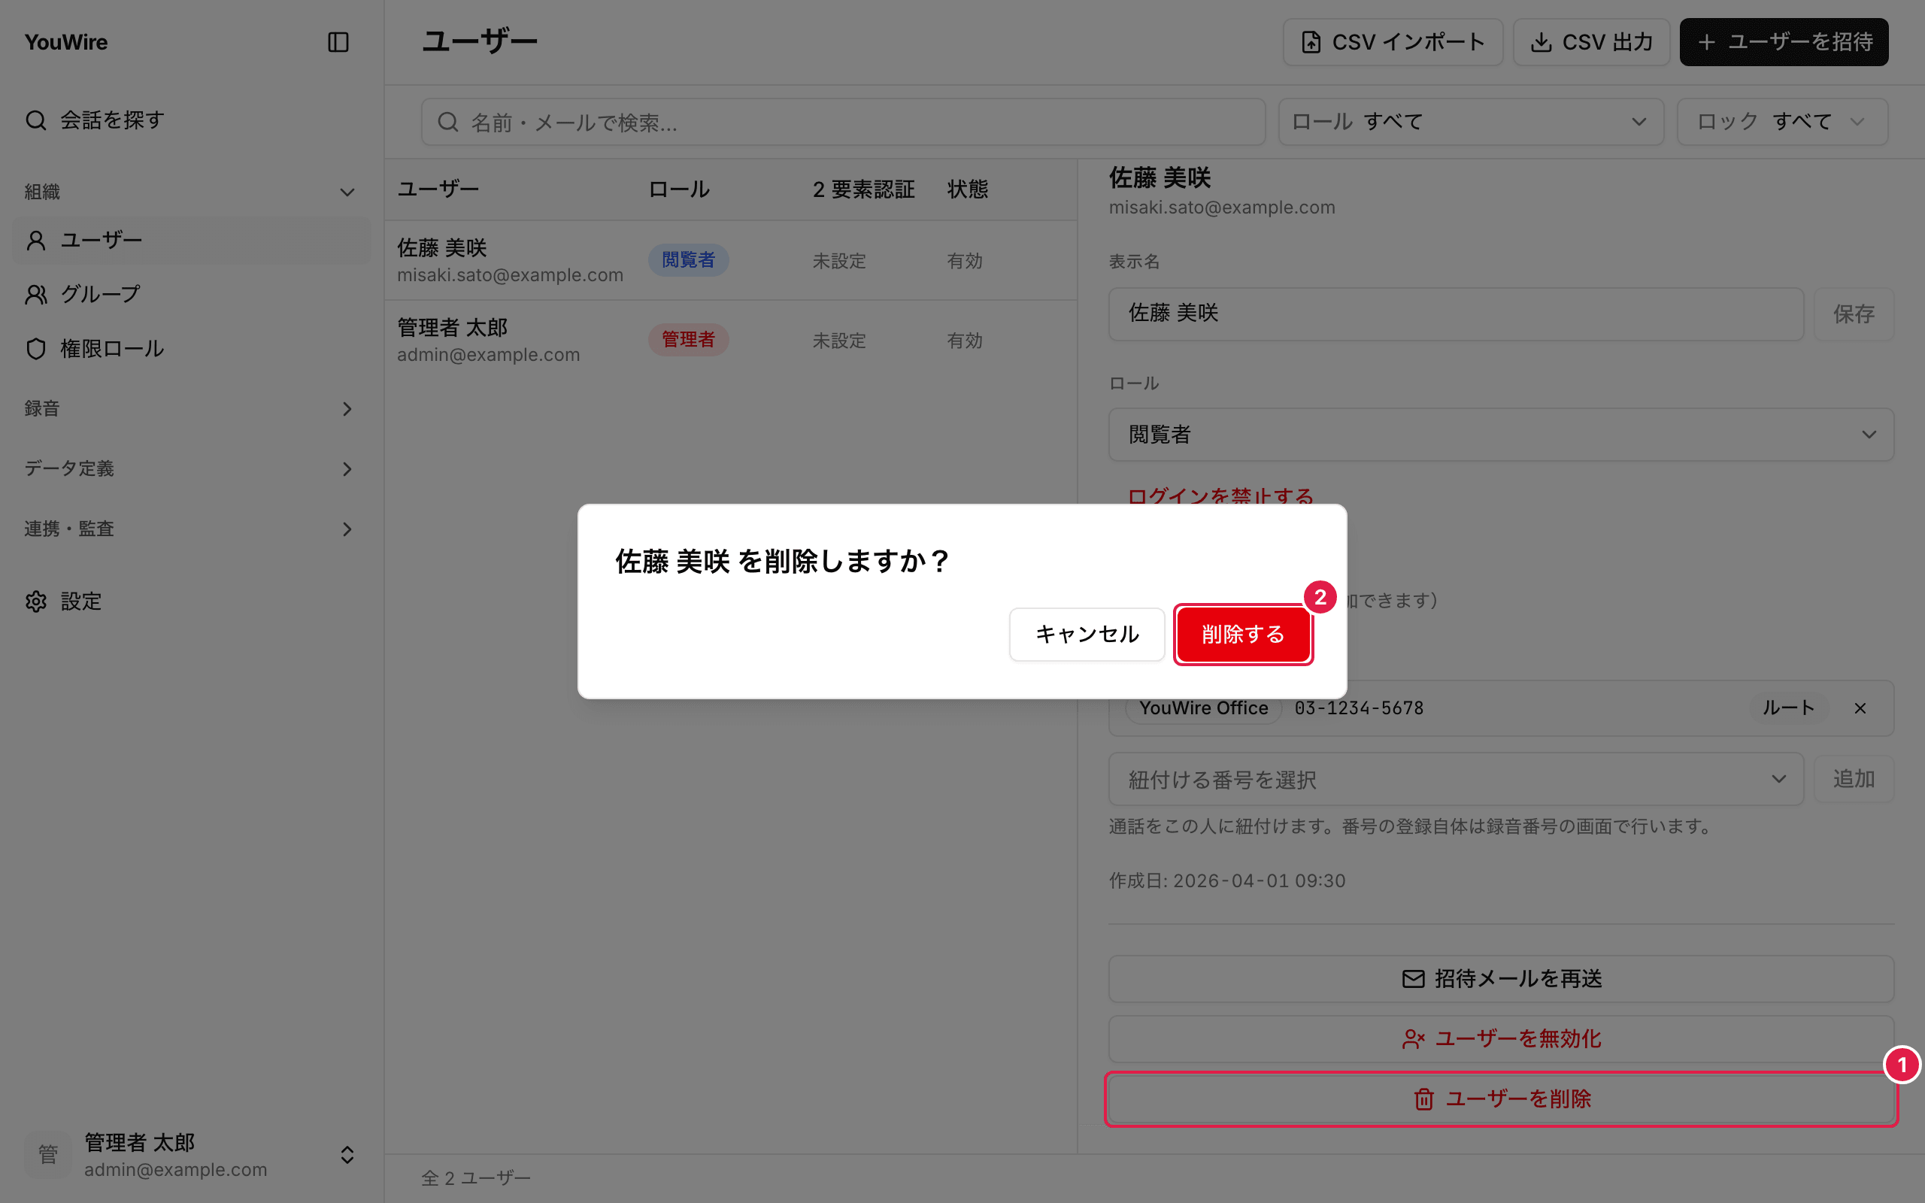Open the account switcher chevron for 管理者 太郎

tap(347, 1156)
